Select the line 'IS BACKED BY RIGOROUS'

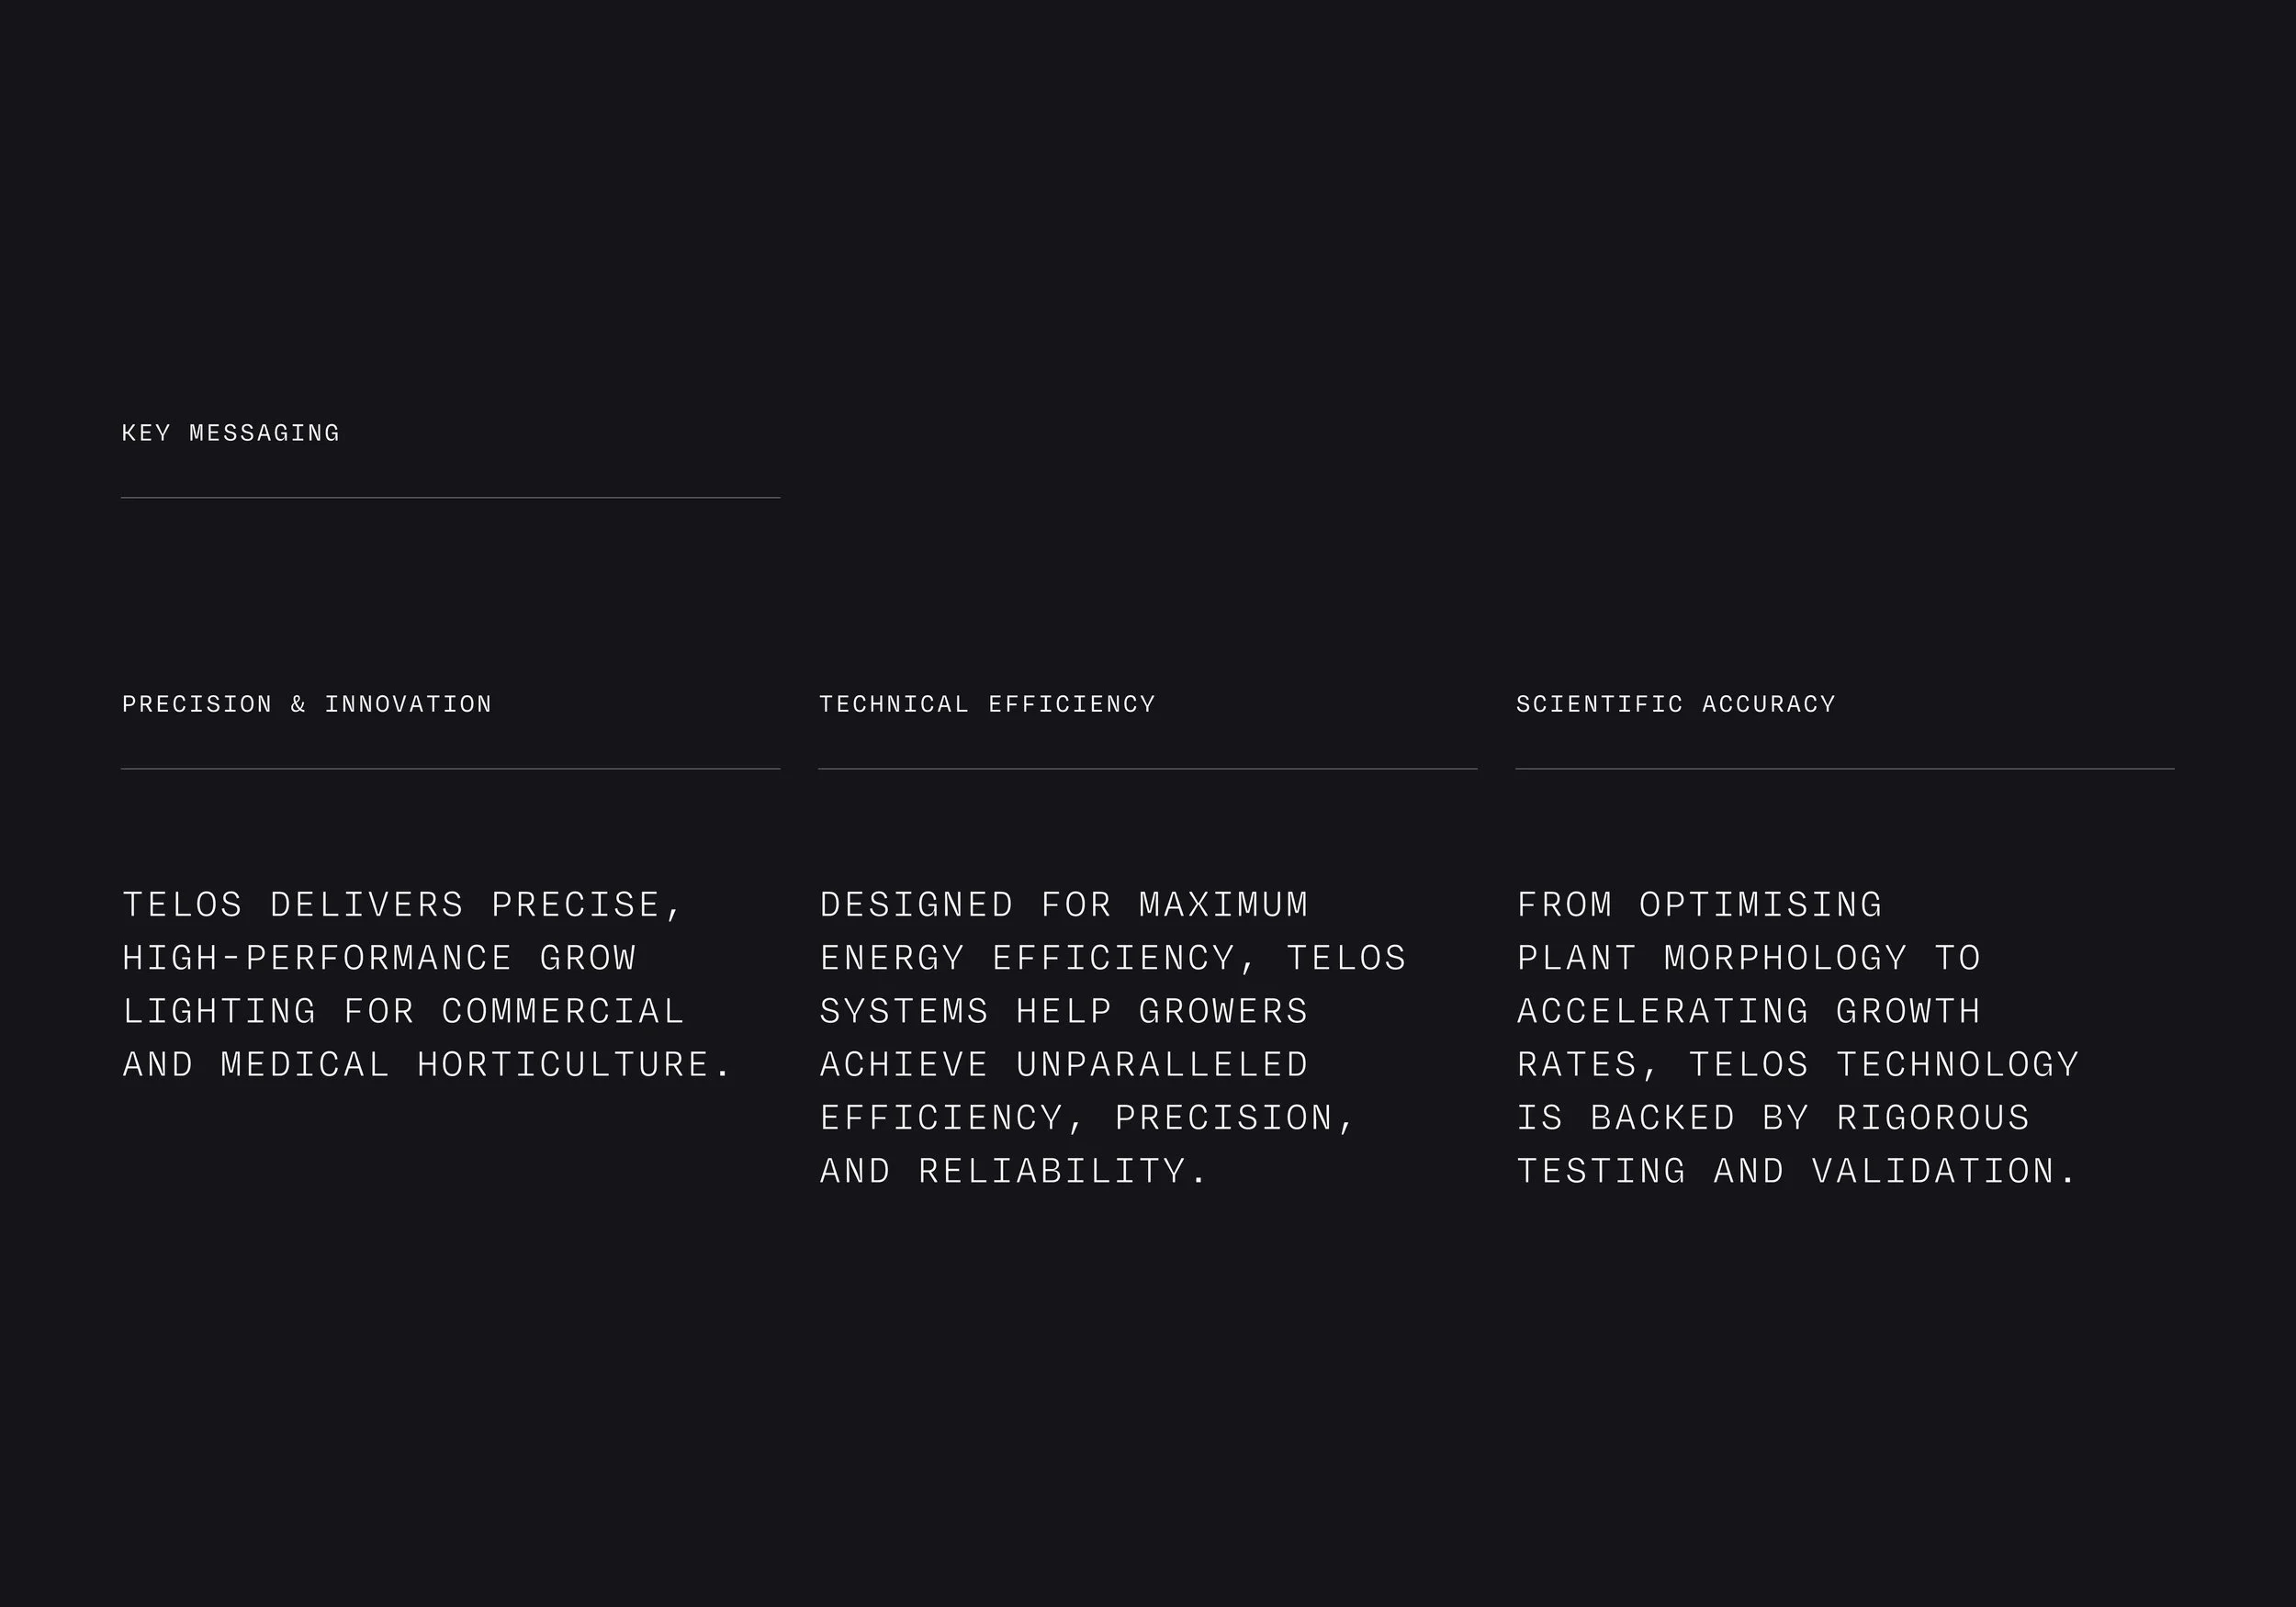1773,1118
